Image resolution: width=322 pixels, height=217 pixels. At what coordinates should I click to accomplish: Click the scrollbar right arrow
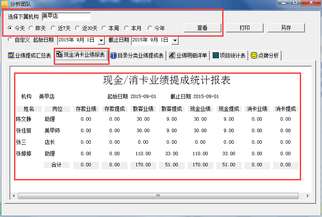click(307, 196)
